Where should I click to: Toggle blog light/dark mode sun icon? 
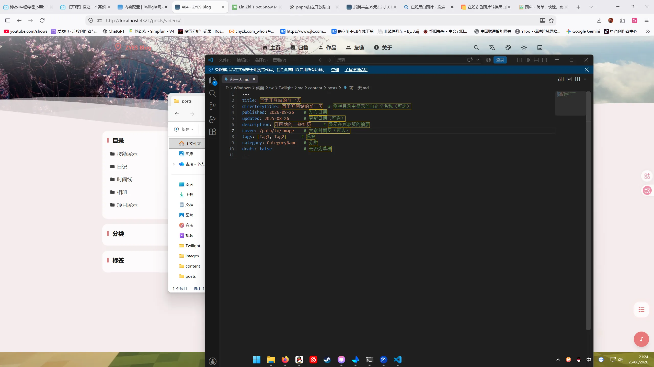tap(524, 48)
